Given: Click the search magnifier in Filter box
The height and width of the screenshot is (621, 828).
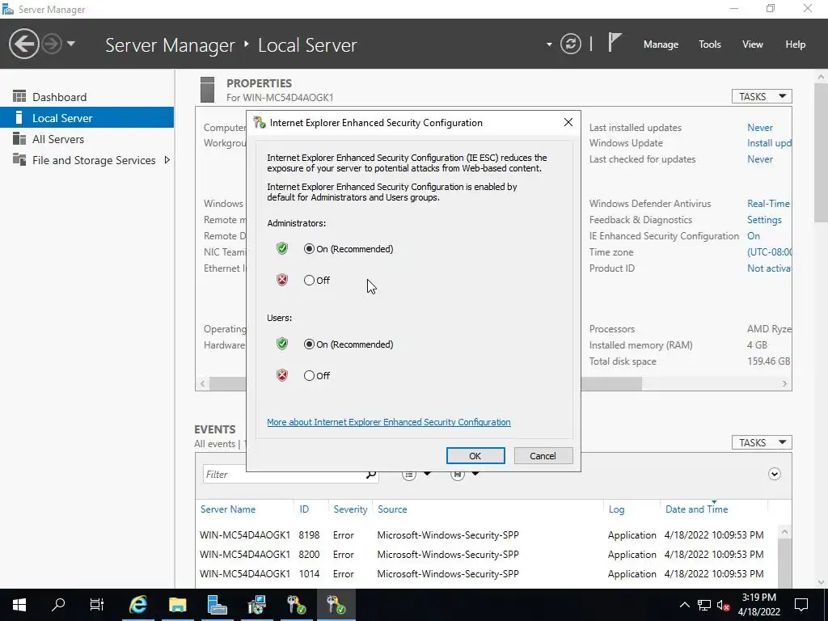Looking at the screenshot, I should click(x=370, y=474).
